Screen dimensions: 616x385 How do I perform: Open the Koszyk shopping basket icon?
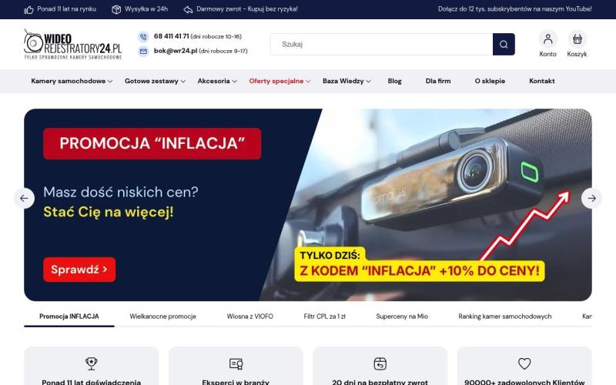pyautogui.click(x=577, y=39)
